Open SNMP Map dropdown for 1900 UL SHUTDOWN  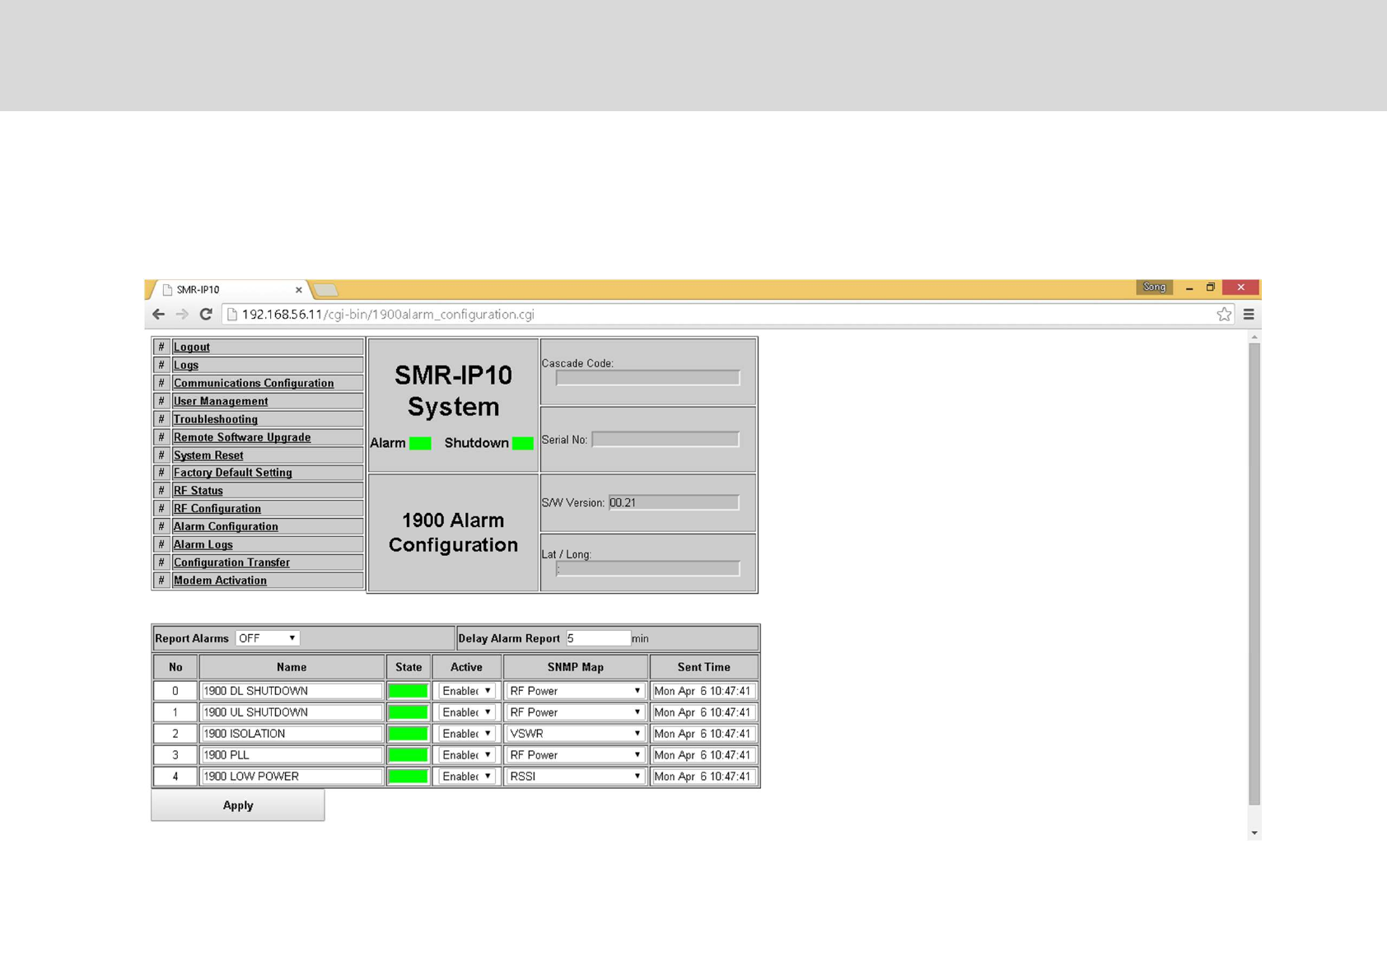pos(575,712)
